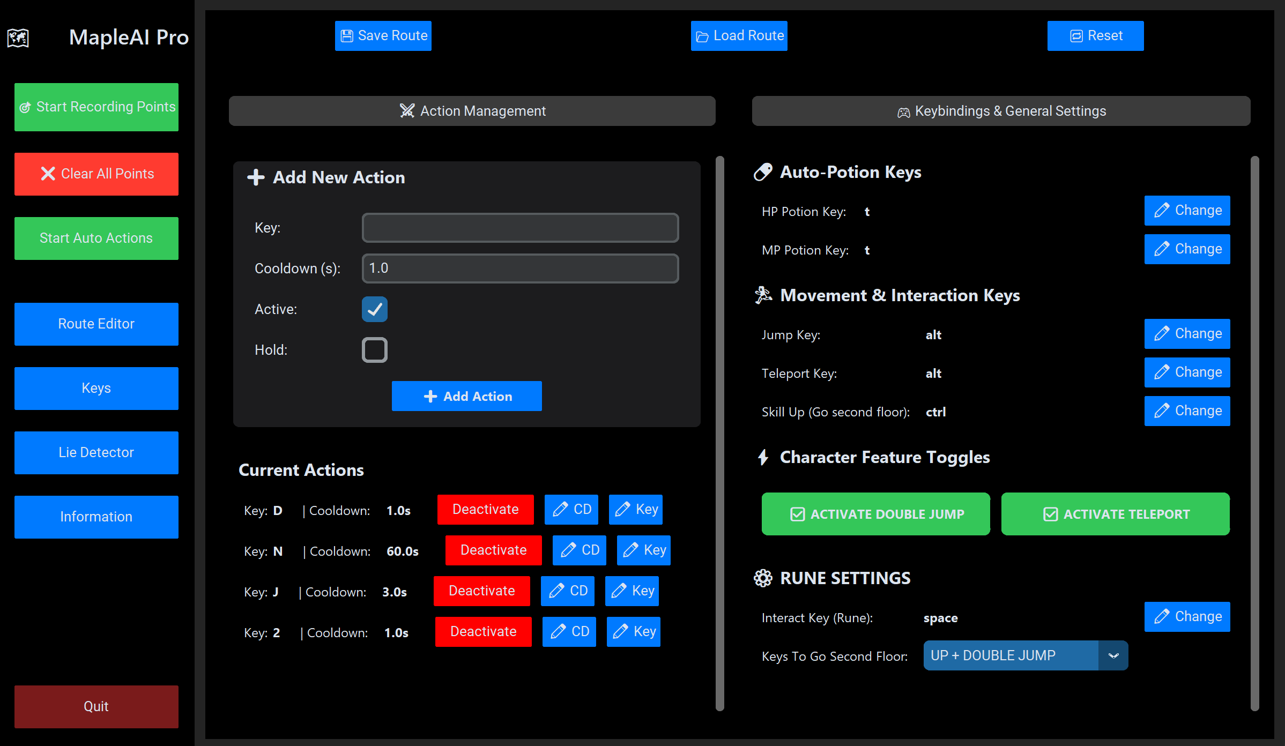Image resolution: width=1285 pixels, height=746 pixels.
Task: Click pencil icon on HP Potion Change
Action: pyautogui.click(x=1161, y=211)
